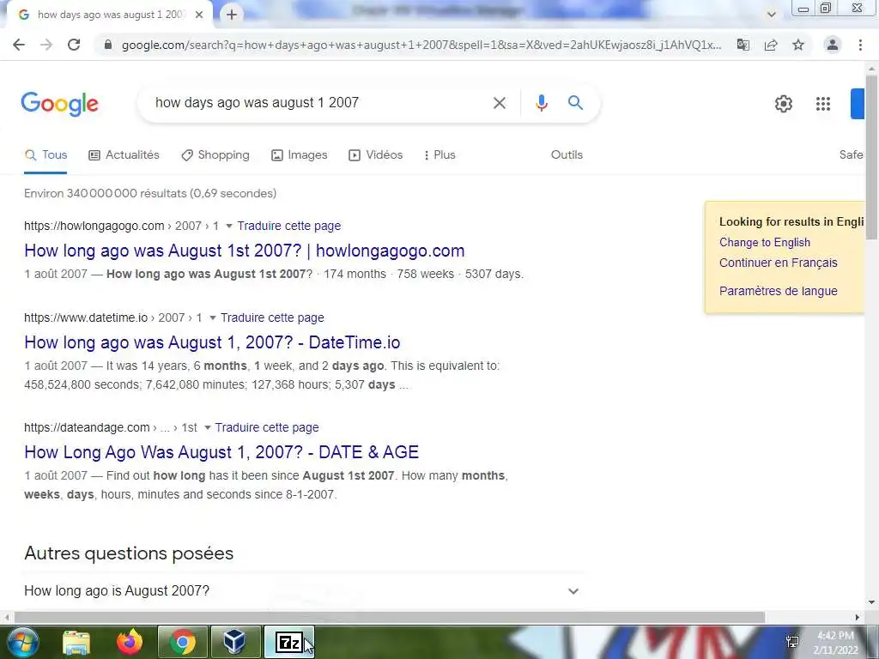Click the Google logo

coord(59,104)
